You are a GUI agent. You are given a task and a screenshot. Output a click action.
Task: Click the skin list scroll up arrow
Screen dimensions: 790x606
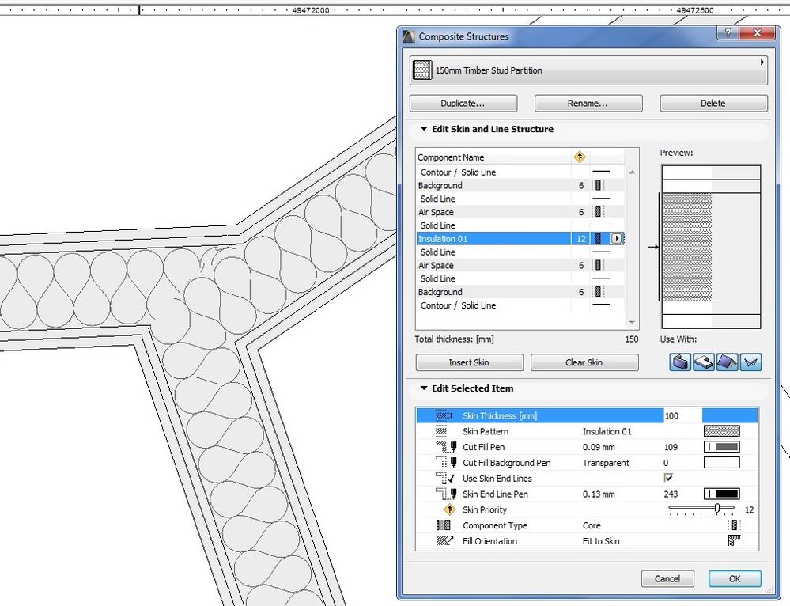click(632, 172)
